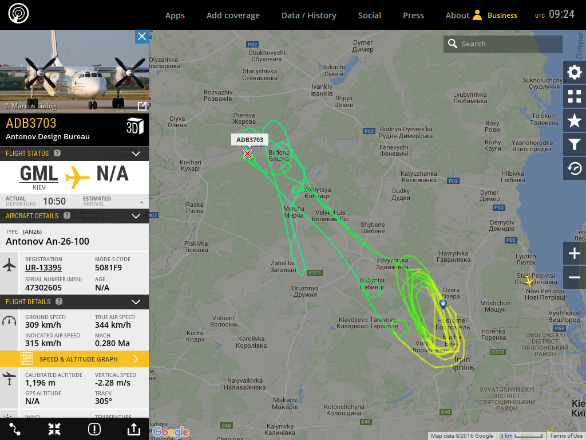Click the alert exclamation icon
The image size is (586, 440).
[x=94, y=429]
